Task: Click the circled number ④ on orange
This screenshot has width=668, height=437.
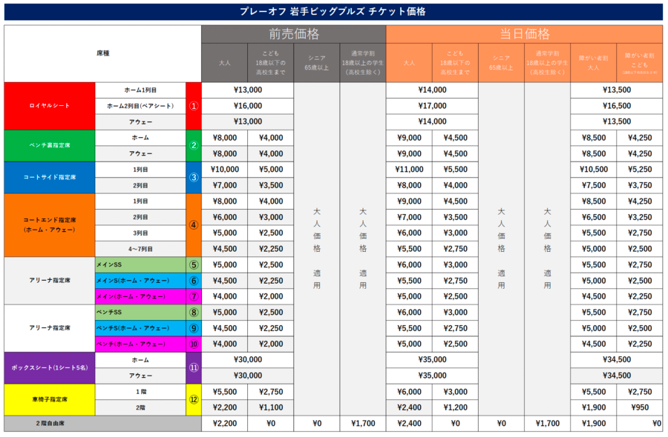Action: [x=194, y=225]
